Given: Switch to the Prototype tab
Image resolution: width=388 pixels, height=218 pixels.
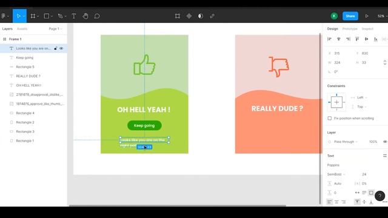Looking at the screenshot, I should [350, 28].
